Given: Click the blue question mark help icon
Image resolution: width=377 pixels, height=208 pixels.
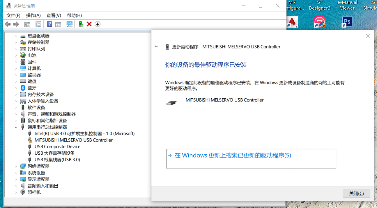Looking at the screenshot, I should coord(50,24).
